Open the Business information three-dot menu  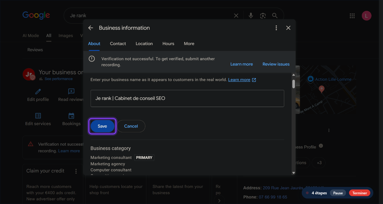pyautogui.click(x=276, y=28)
